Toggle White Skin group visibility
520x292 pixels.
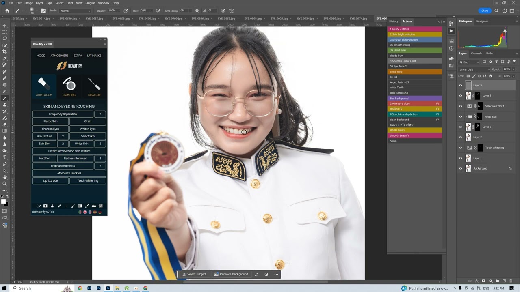[x=461, y=117]
